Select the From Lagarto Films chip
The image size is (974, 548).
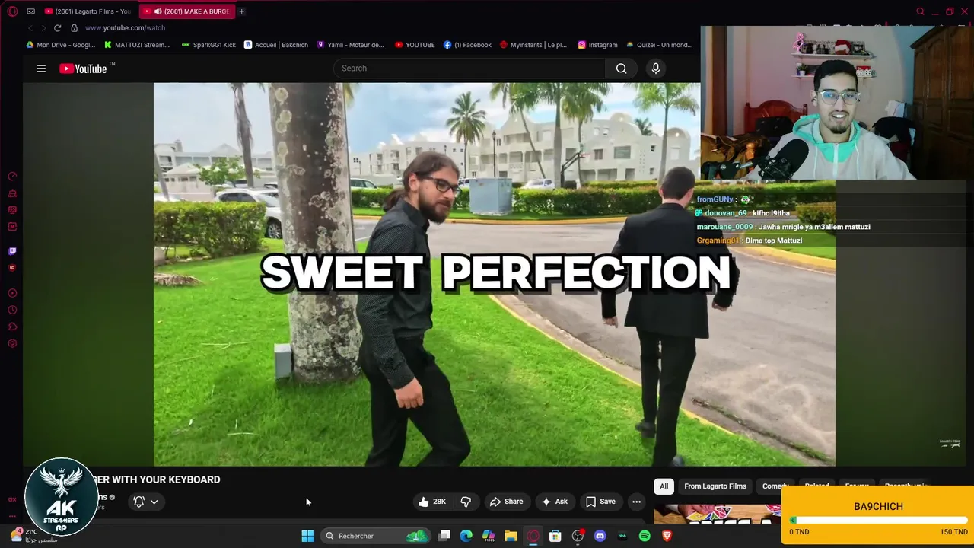[715, 486]
